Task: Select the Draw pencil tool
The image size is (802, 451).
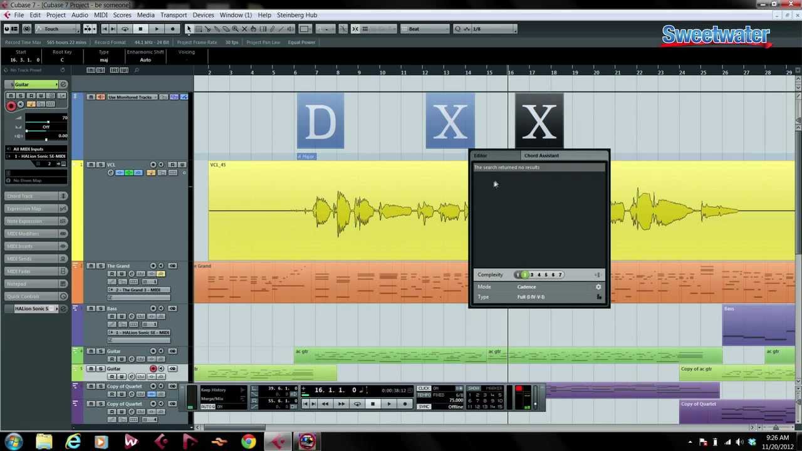Action: [272, 29]
